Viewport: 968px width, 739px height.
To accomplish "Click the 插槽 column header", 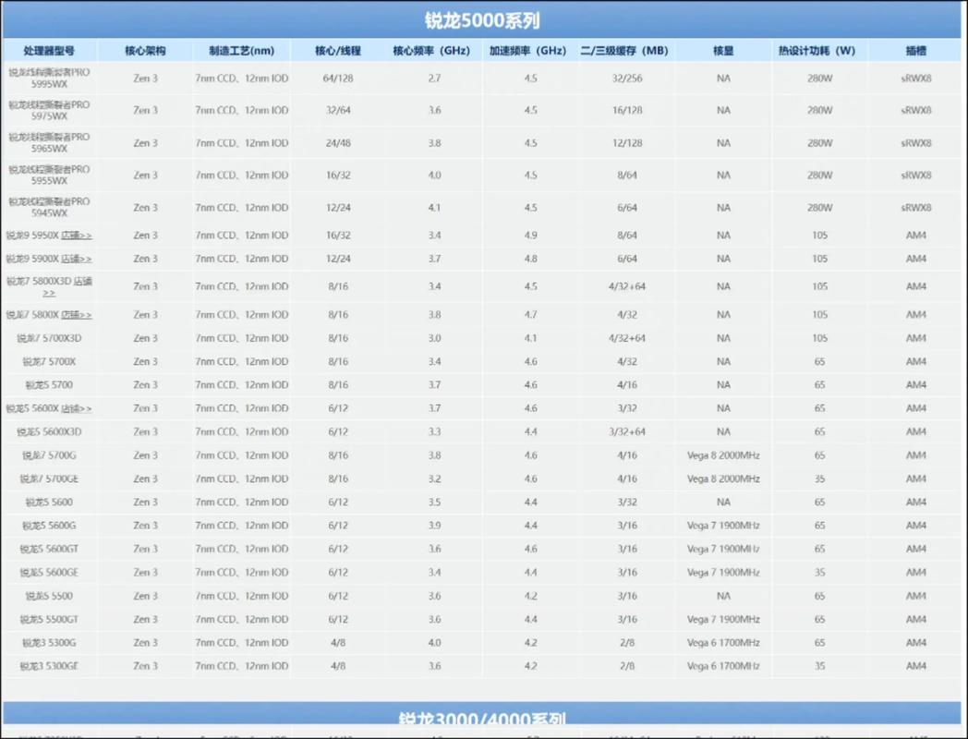I will pos(915,51).
